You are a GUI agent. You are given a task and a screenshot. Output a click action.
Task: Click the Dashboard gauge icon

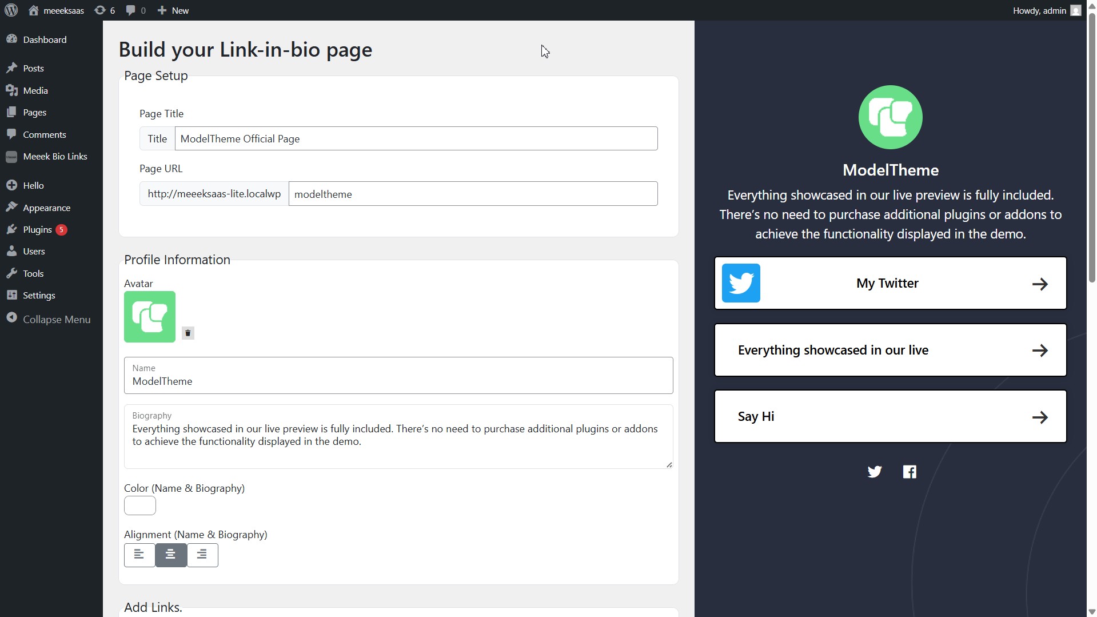pyautogui.click(x=11, y=39)
